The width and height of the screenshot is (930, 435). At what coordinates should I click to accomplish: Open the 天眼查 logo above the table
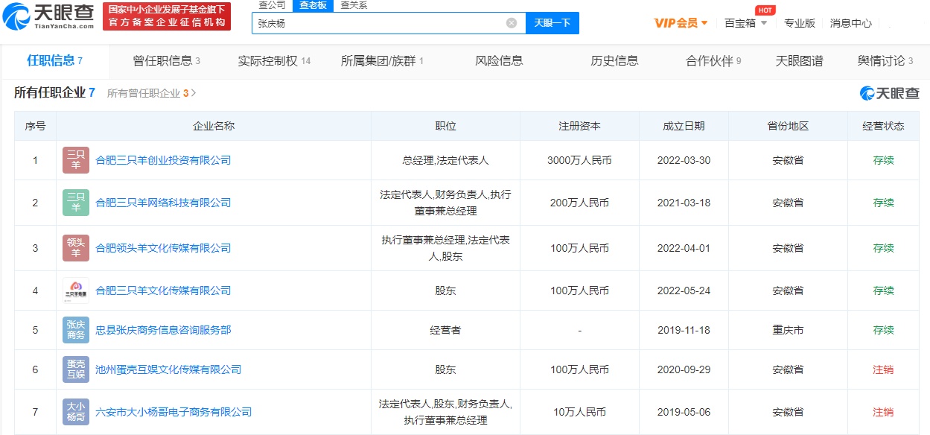[x=889, y=93]
